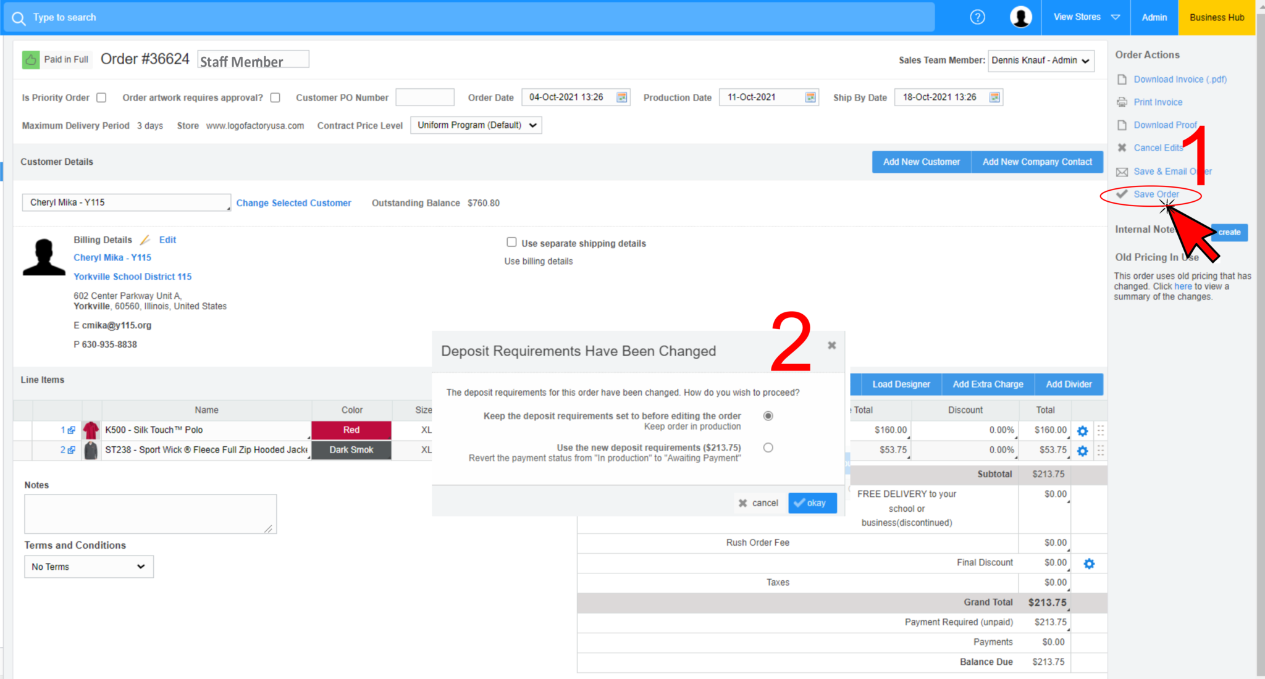Select Use the new deposit requirements option
The width and height of the screenshot is (1265, 679).
(x=768, y=448)
